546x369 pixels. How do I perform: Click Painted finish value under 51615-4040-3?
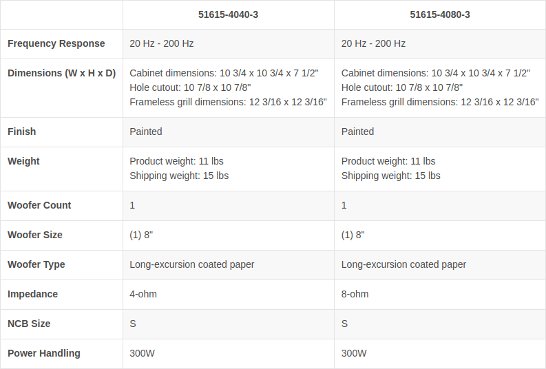point(146,131)
